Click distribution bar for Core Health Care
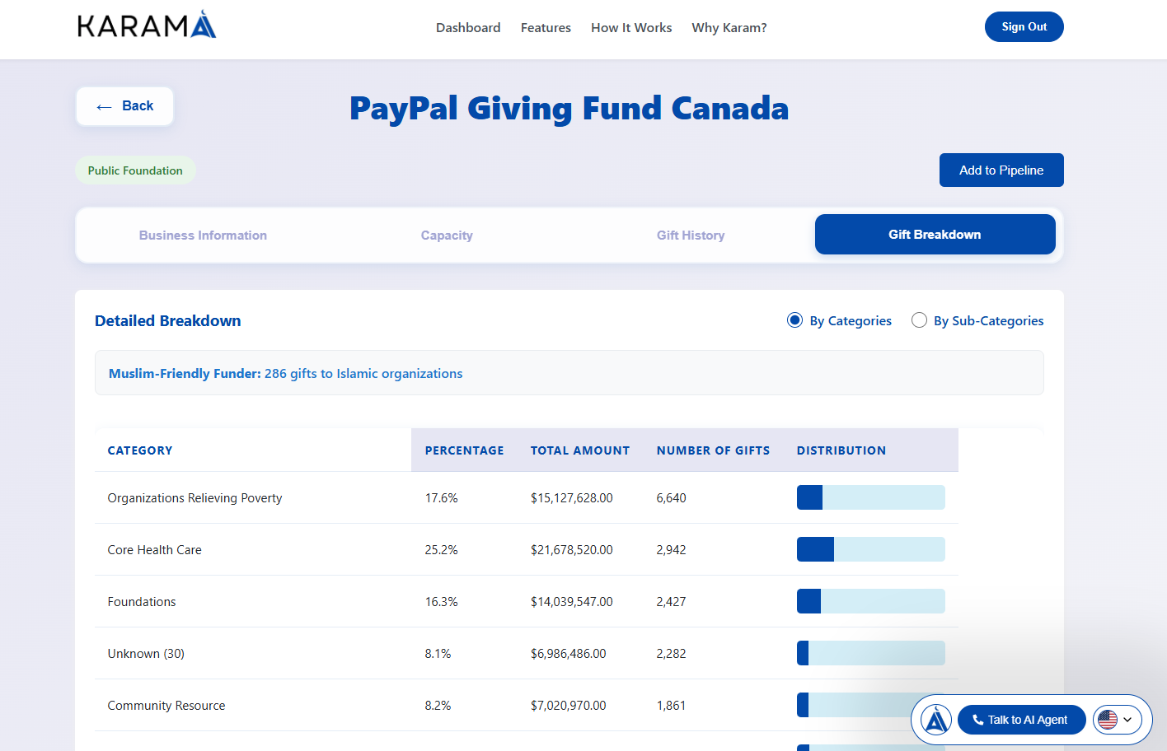 point(871,549)
